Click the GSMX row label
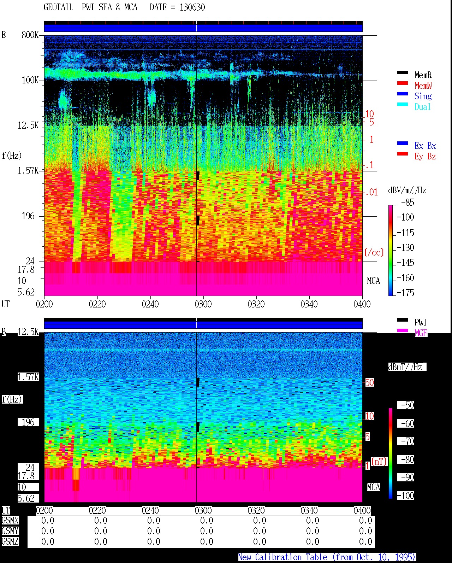Image resolution: width=452 pixels, height=563 pixels. point(10,521)
